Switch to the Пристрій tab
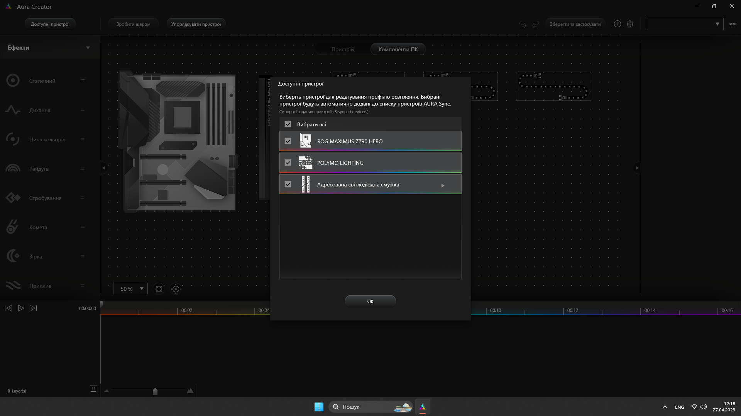 [342, 49]
